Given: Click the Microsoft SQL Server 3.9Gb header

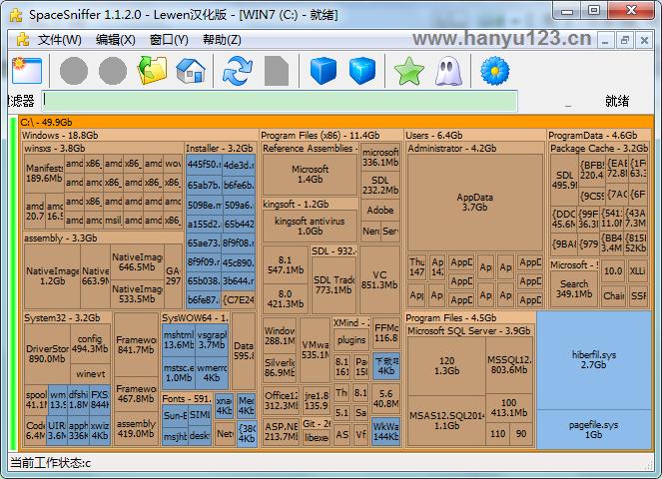Looking at the screenshot, I should pyautogui.click(x=469, y=330).
